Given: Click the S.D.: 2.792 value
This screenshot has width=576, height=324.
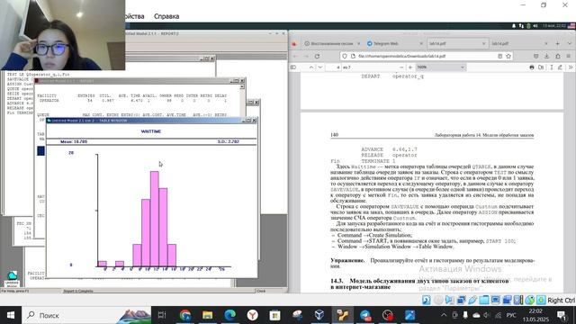Looking at the screenshot, I should point(228,141).
